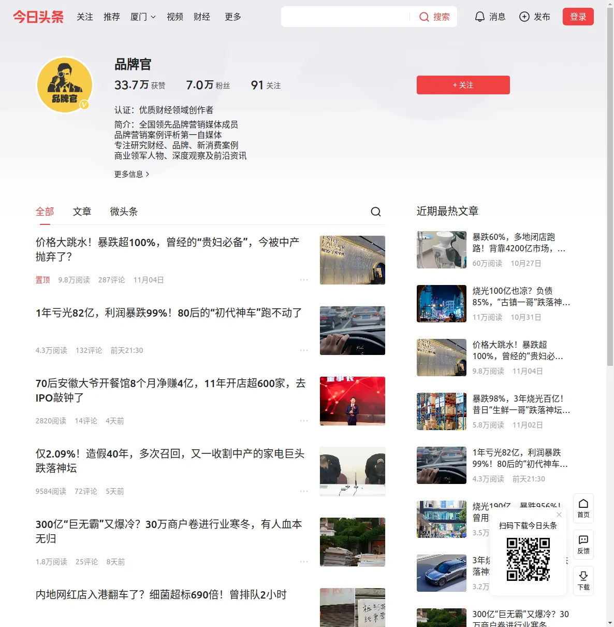Click the 今日头条 logo

point(38,17)
